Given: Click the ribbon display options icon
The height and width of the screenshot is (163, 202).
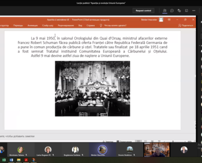Looking at the screenshot, I should pos(169,20).
